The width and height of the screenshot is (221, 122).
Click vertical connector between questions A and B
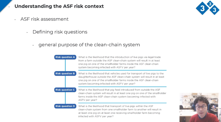65,65
